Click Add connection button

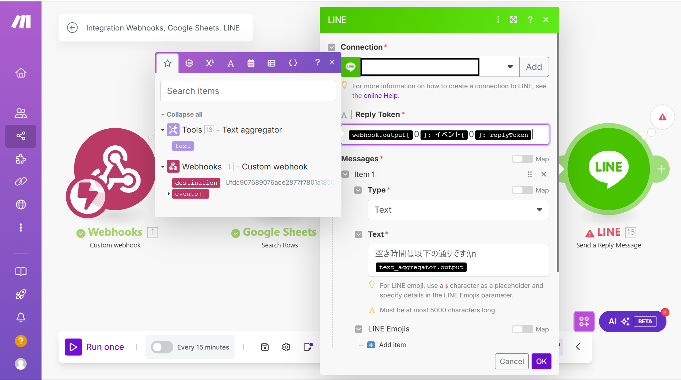point(534,67)
